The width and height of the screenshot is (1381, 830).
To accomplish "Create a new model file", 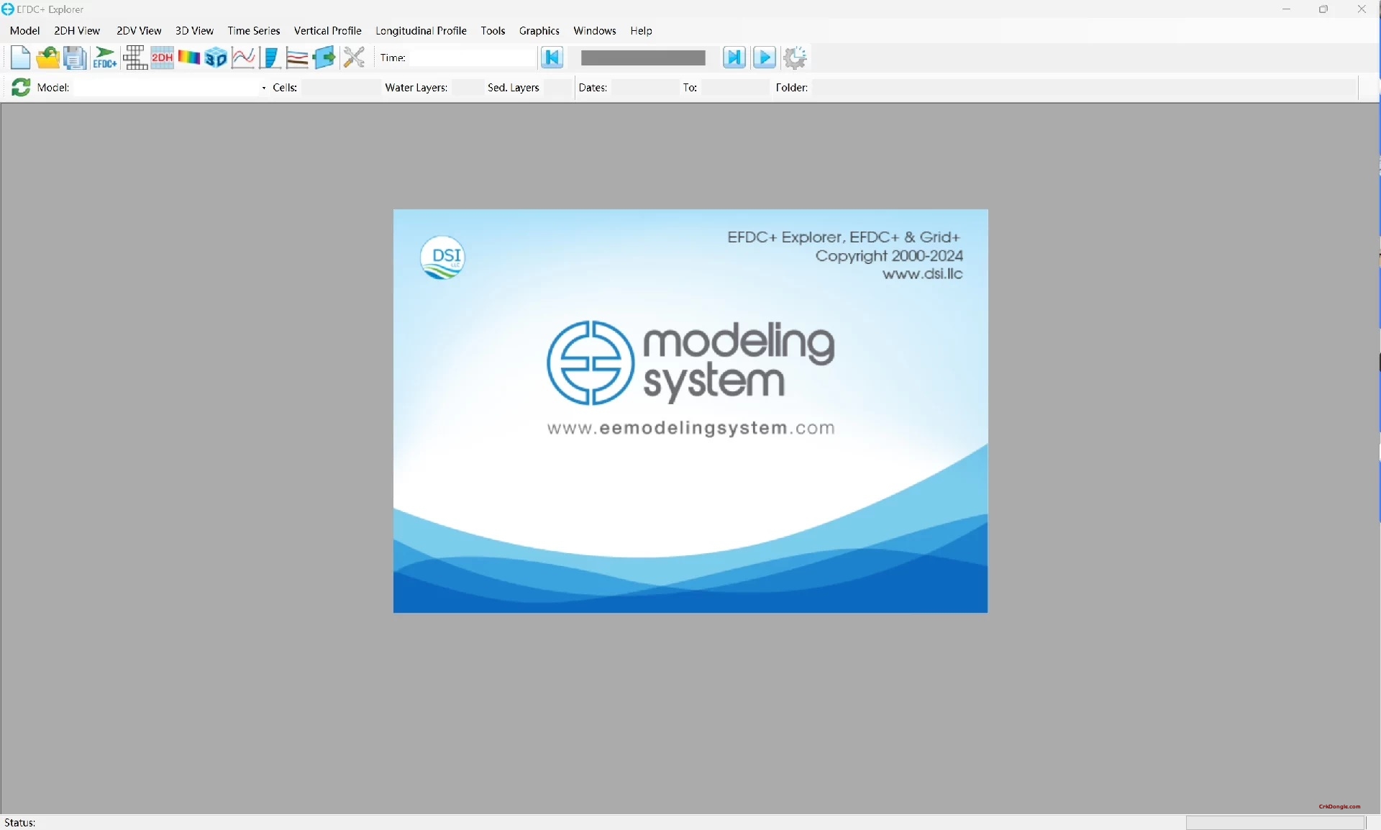I will 20,58.
